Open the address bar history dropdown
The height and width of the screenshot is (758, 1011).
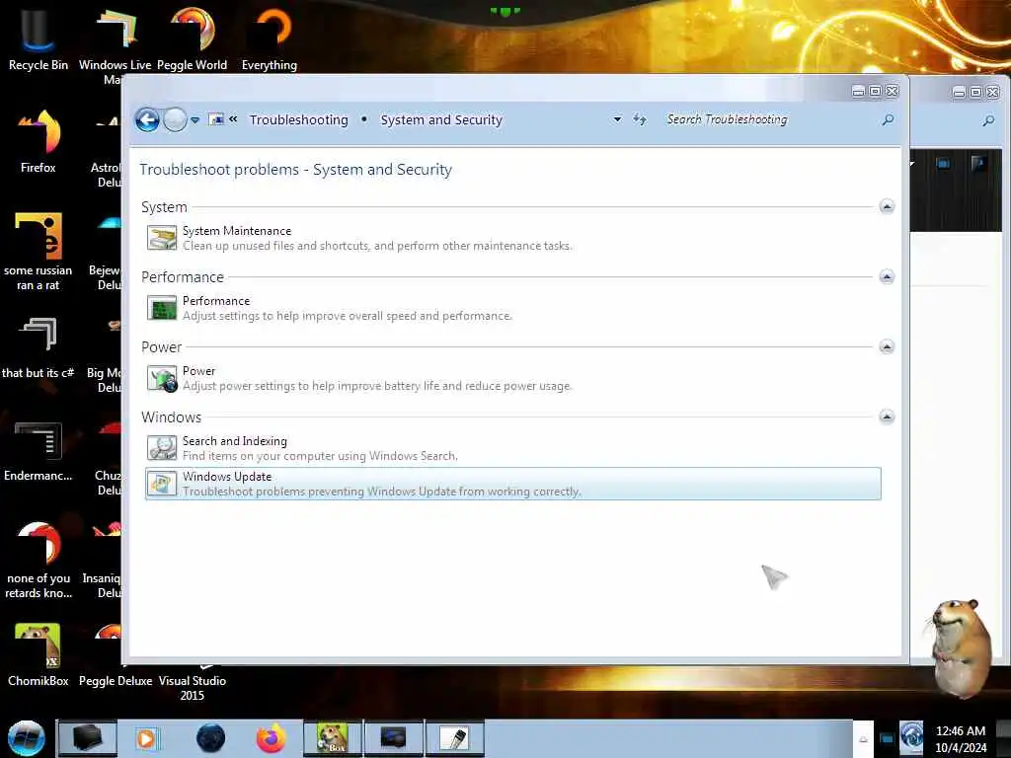[617, 119]
